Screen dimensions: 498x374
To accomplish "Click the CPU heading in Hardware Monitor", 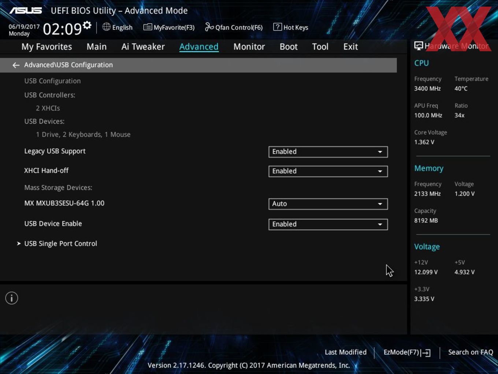I will pyautogui.click(x=421, y=63).
